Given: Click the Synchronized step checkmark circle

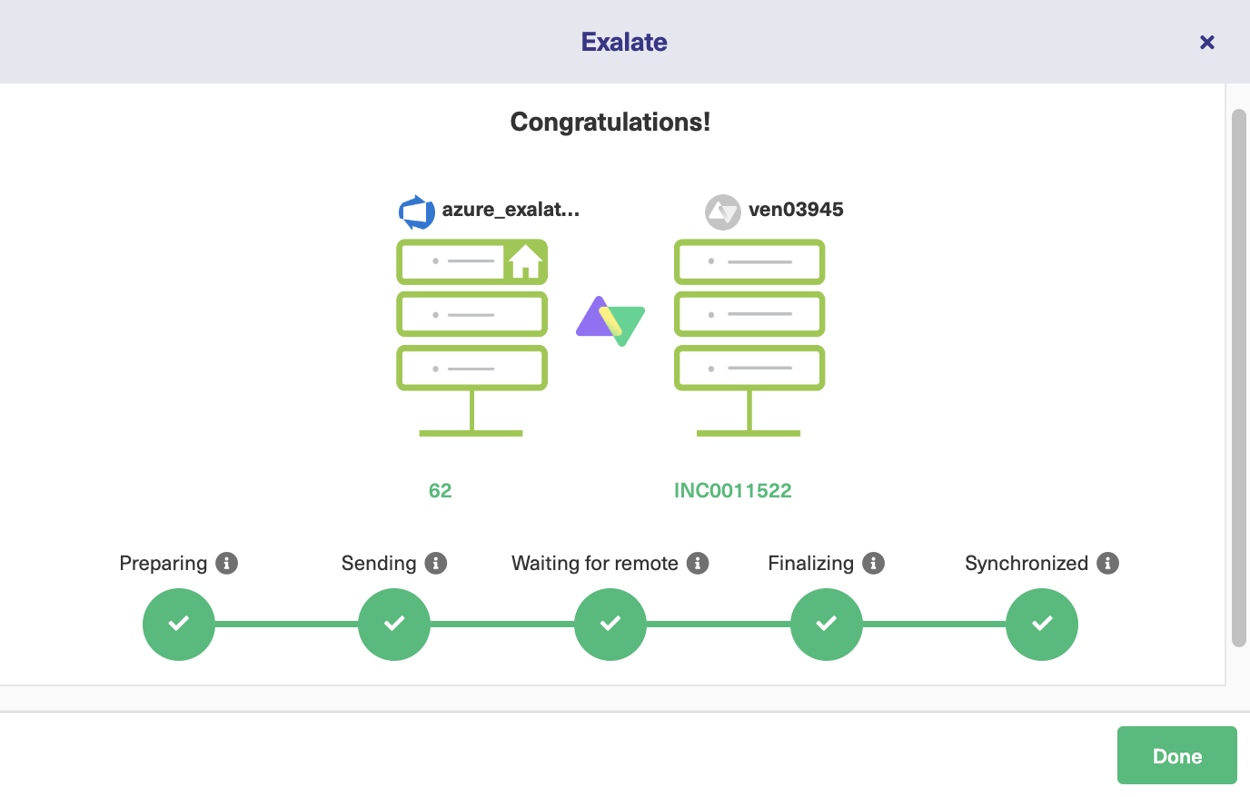Looking at the screenshot, I should click(x=1042, y=625).
